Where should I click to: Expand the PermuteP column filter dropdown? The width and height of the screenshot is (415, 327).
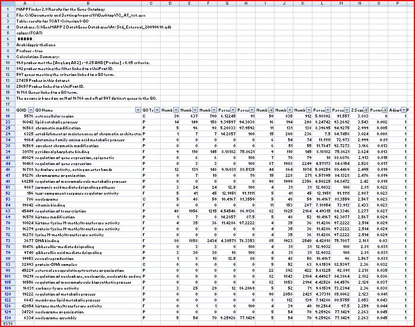[385, 110]
